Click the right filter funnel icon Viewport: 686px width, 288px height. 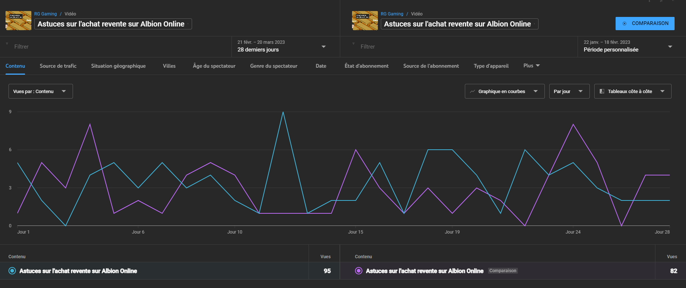click(354, 44)
